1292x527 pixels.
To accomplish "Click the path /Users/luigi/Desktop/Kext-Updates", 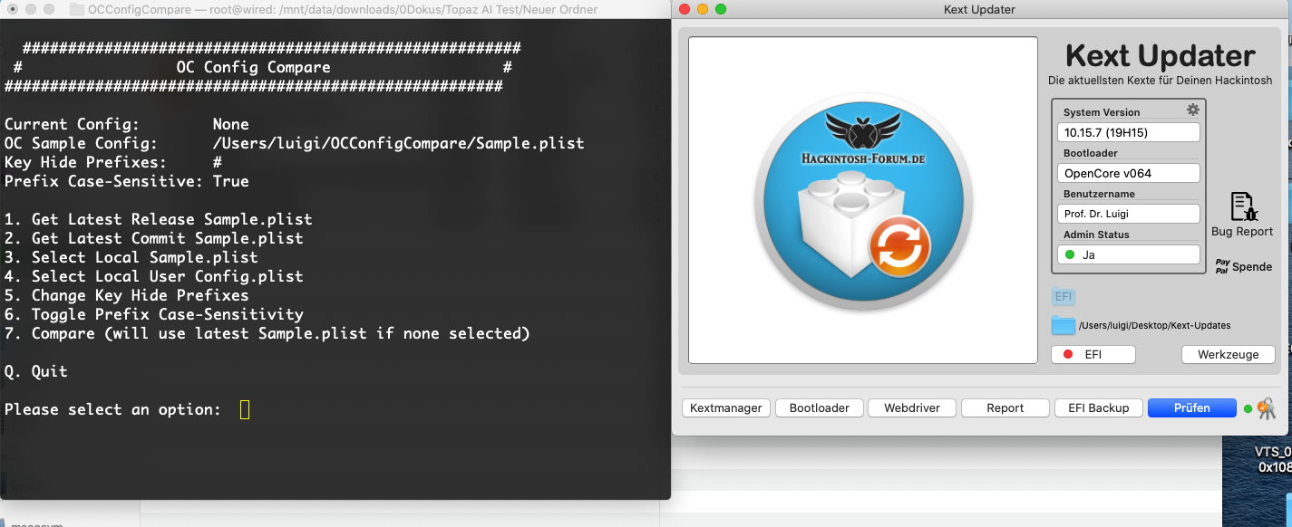I will (1154, 325).
